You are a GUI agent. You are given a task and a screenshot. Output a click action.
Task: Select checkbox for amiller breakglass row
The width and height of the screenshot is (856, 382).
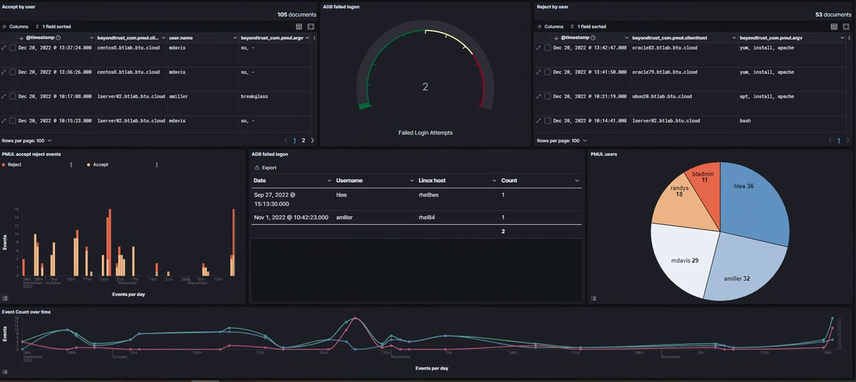[12, 96]
